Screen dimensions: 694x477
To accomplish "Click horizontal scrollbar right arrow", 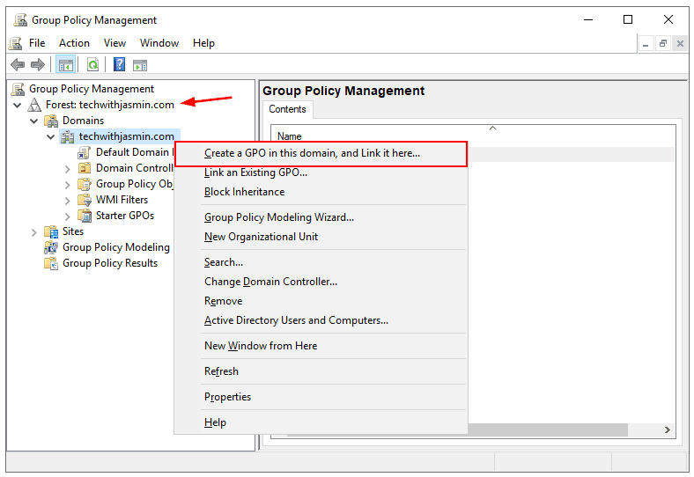I will (668, 430).
